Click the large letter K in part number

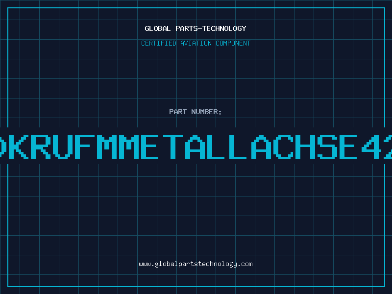[x=18, y=147]
